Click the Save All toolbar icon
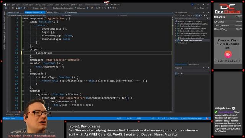This screenshot has width=245, height=138. (x=21, y=8)
